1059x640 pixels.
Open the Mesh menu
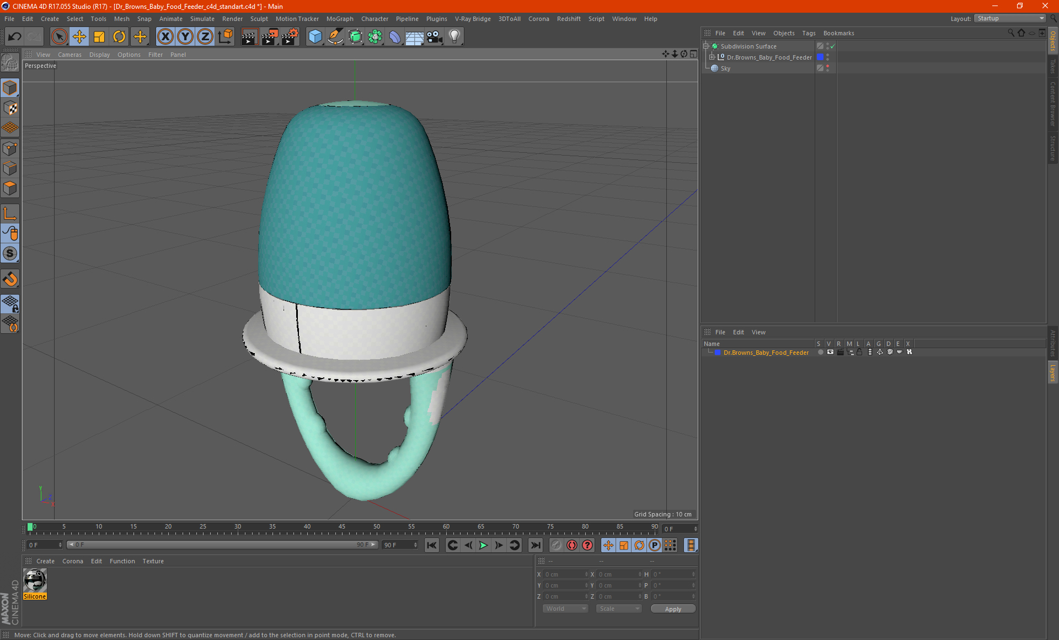[x=121, y=19]
